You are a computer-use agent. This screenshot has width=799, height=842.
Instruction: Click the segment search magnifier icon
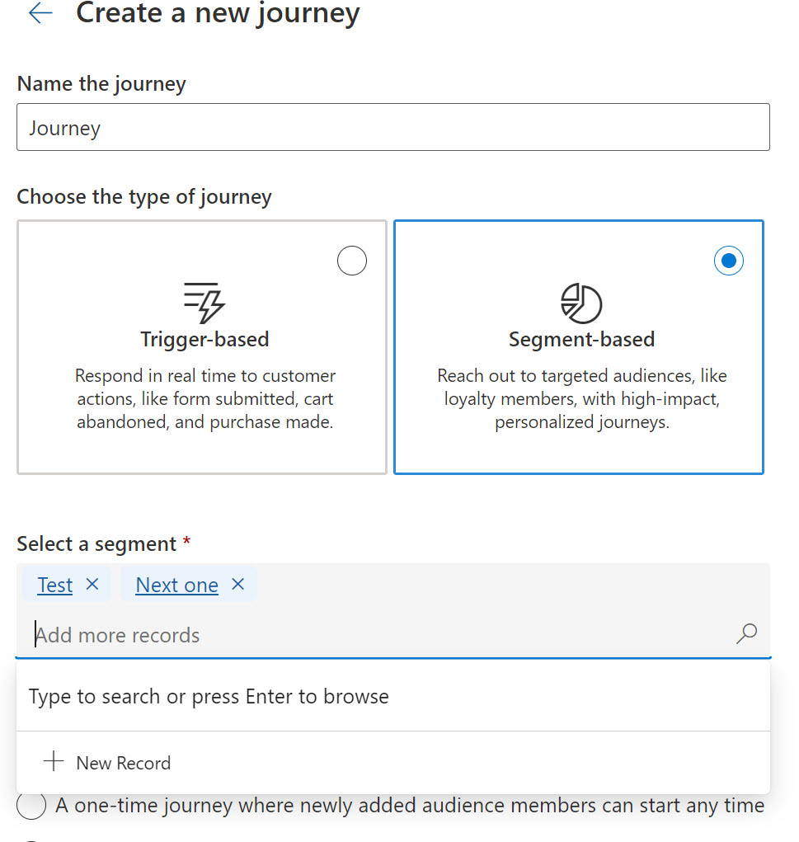(x=746, y=633)
